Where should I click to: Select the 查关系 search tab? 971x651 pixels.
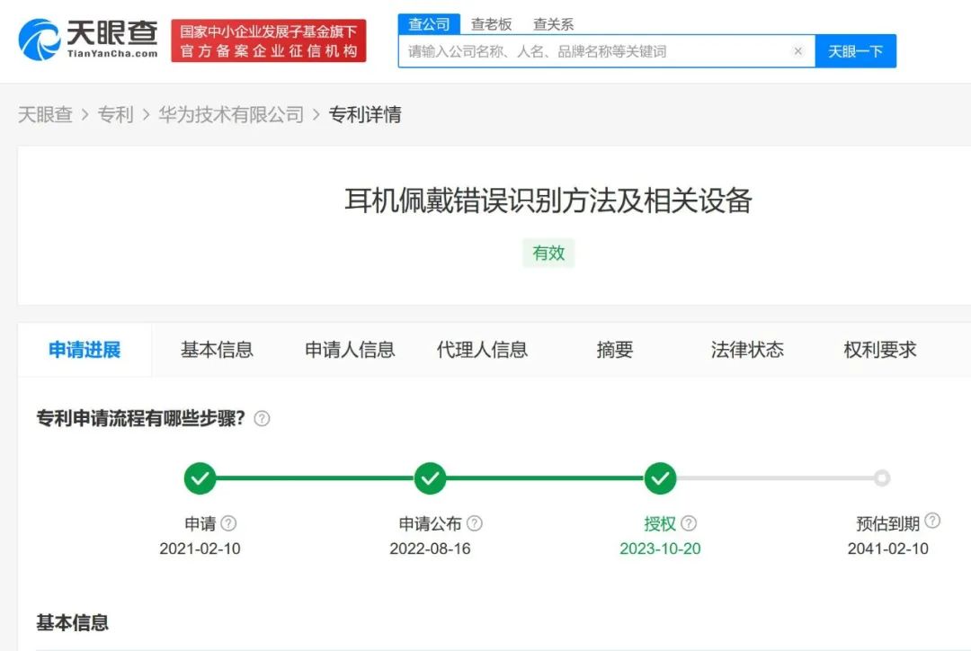(x=553, y=24)
